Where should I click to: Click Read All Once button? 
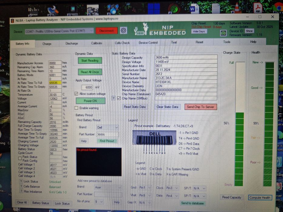(x=90, y=72)
